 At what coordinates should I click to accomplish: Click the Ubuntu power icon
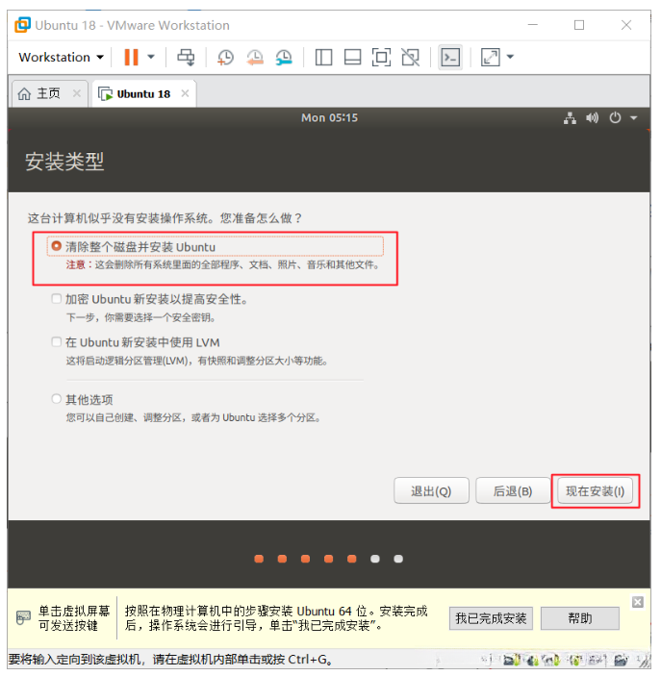615,117
